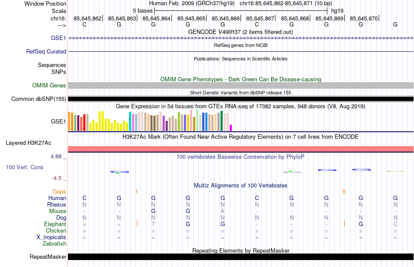This screenshot has width=414, height=267.
Task: Click the black Common dbSNP item bar
Action: tap(241, 99)
